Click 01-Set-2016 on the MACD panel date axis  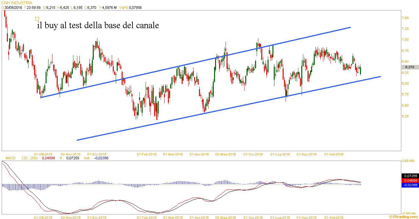coord(334,217)
